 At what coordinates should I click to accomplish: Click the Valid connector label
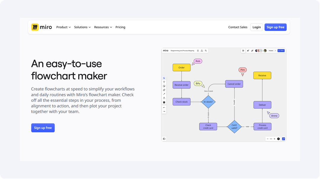point(247,127)
